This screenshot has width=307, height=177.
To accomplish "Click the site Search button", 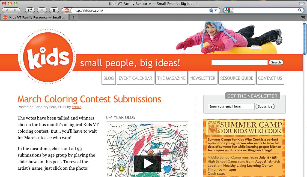I will pyautogui.click(x=276, y=62).
